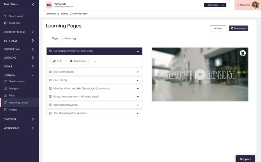The width and height of the screenshot is (261, 162).
Task: Click the Wellness Allowance page title
Action: 66,105
